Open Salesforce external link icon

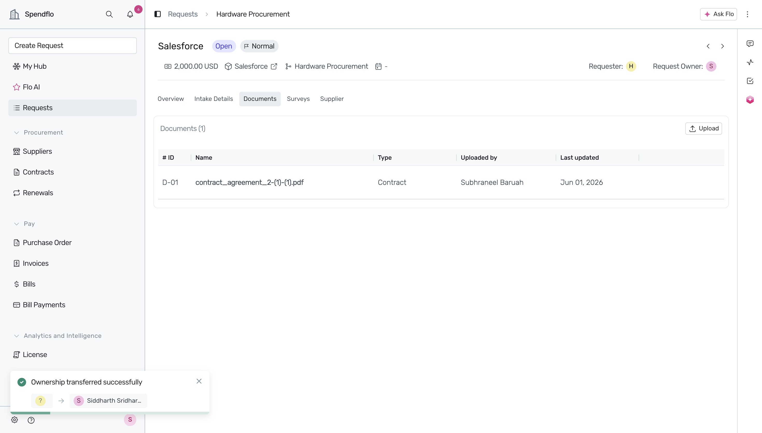pos(274,66)
